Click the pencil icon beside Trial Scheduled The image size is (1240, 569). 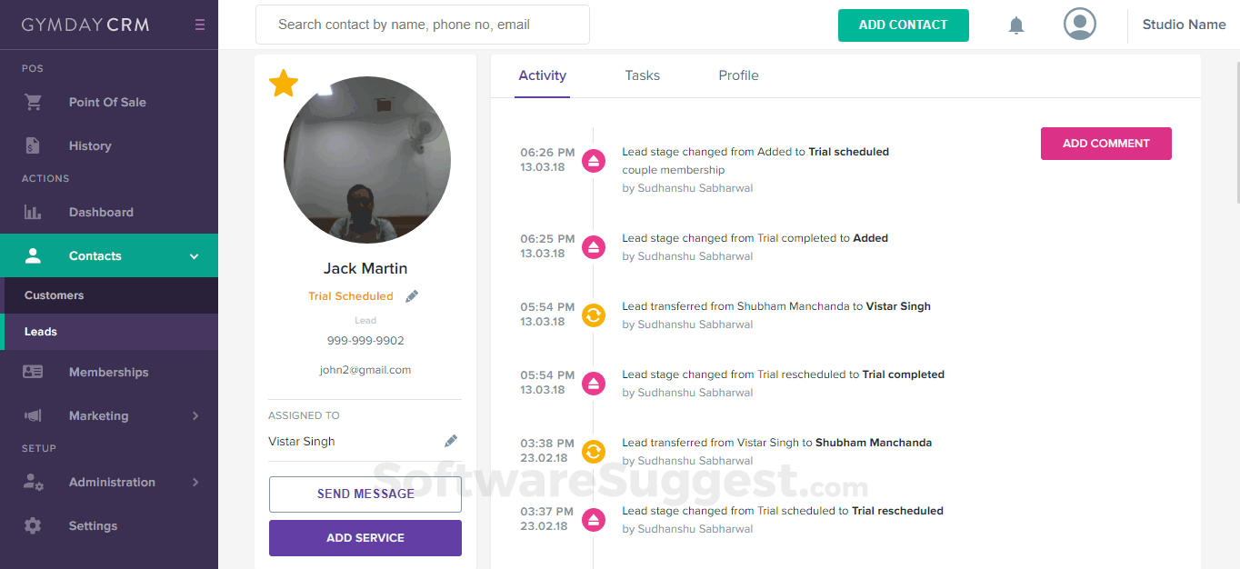point(412,296)
